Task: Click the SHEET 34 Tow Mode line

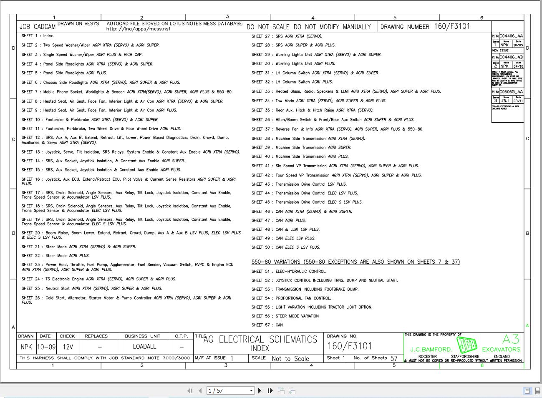Action: (x=319, y=101)
